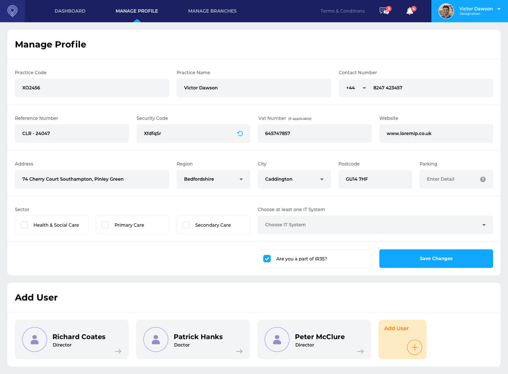Screen dimensions: 508x374
Task: Switch to the Manage Branches tab
Action: [212, 11]
